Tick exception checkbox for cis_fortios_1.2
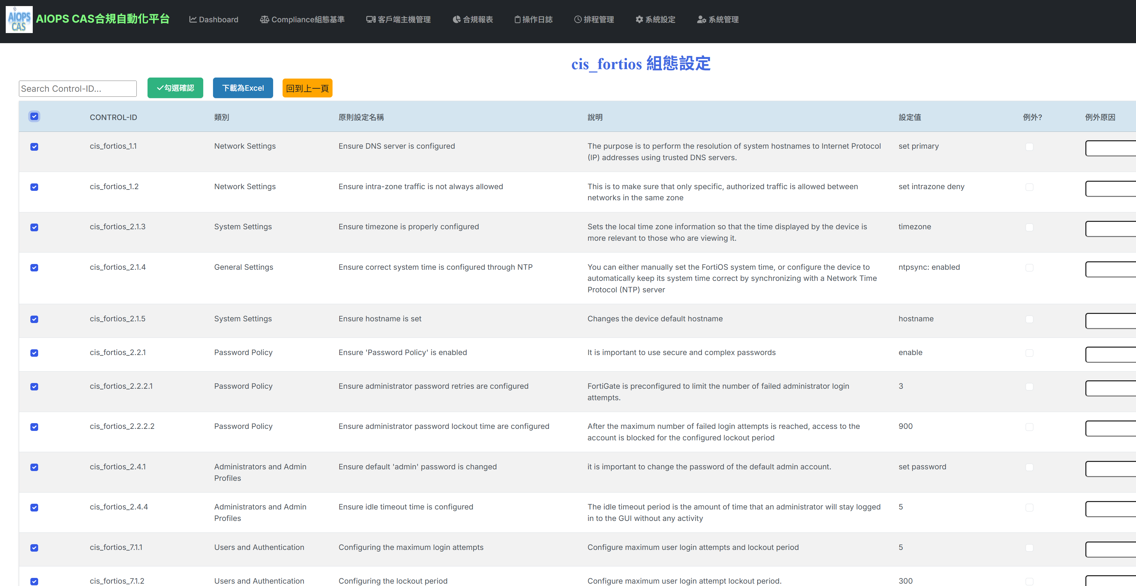 (1029, 187)
